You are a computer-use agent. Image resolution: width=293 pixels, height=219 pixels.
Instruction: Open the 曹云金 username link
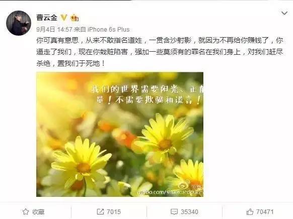[x=47, y=18]
